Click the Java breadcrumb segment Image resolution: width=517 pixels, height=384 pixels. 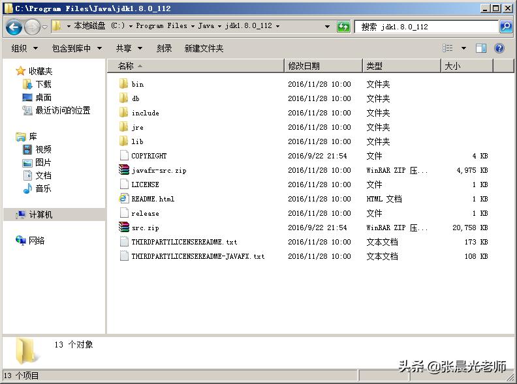coord(206,25)
